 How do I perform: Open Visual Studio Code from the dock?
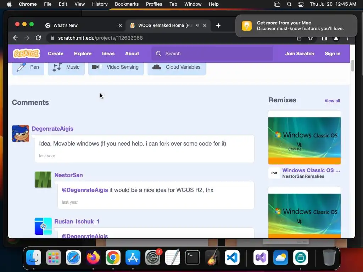(232, 257)
